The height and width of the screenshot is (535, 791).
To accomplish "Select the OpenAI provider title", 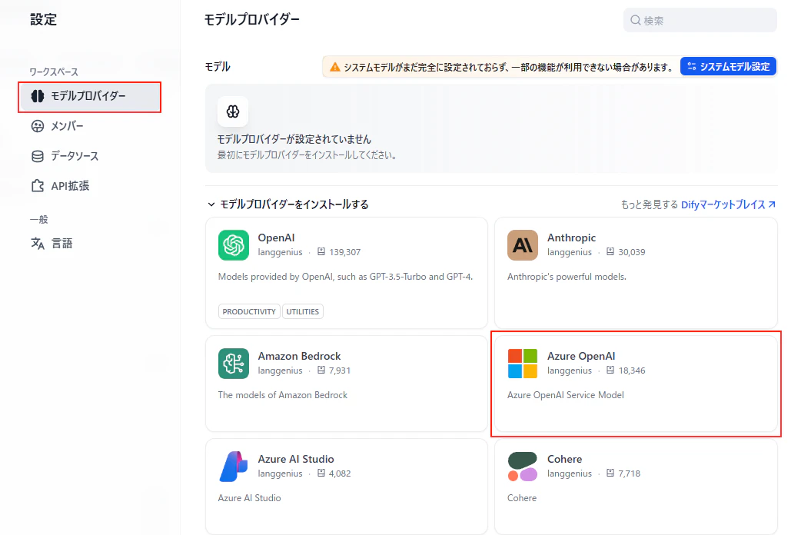I will 276,238.
